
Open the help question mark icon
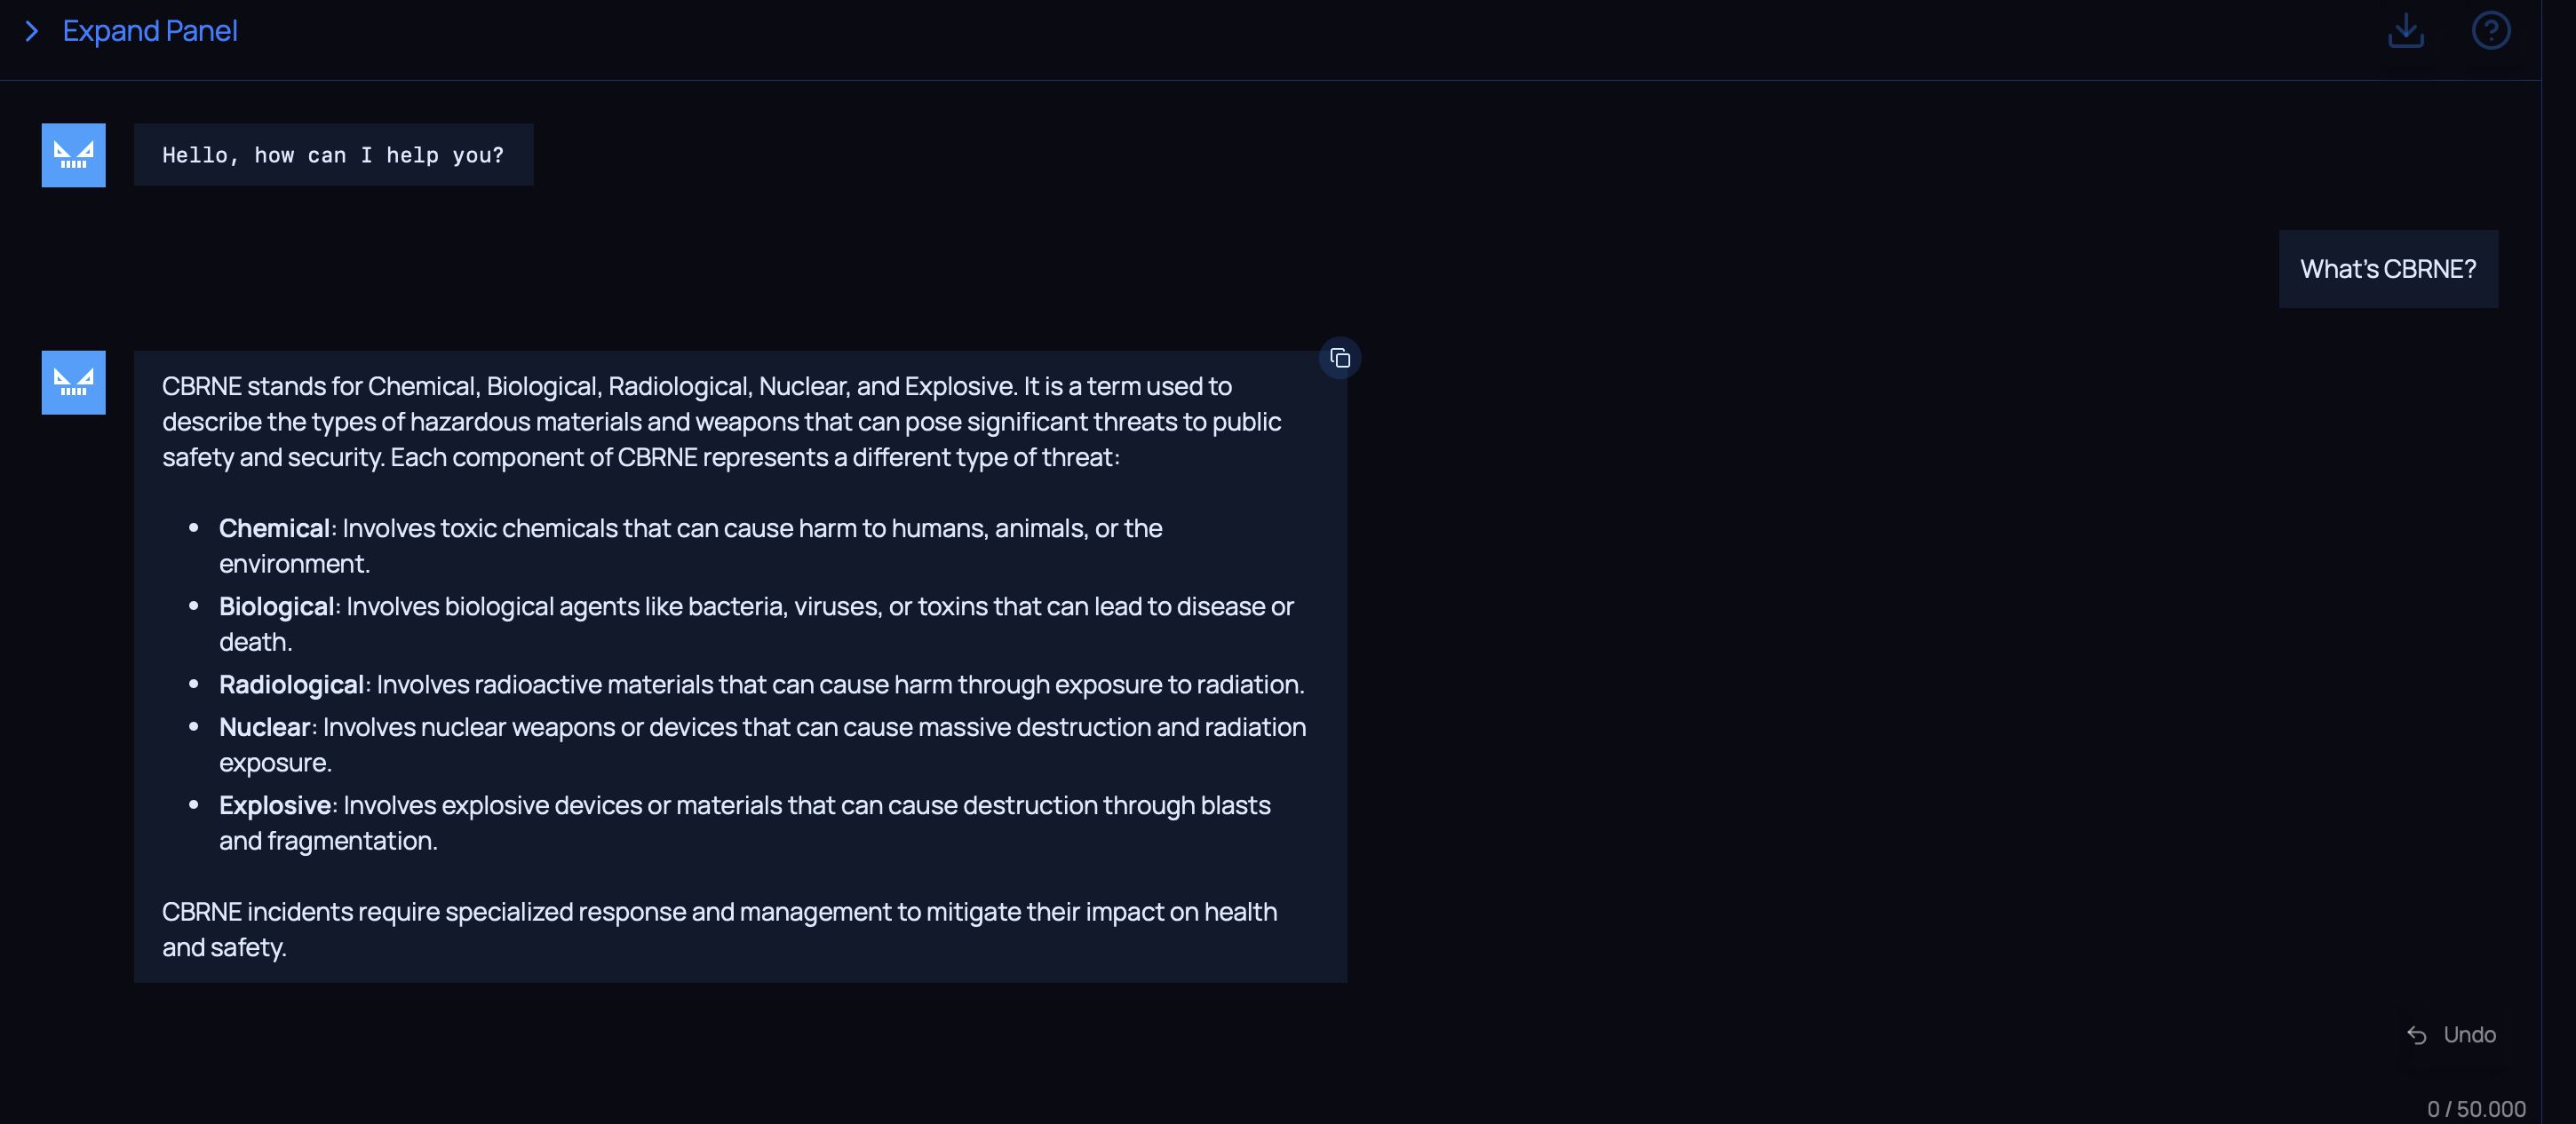tap(2490, 31)
